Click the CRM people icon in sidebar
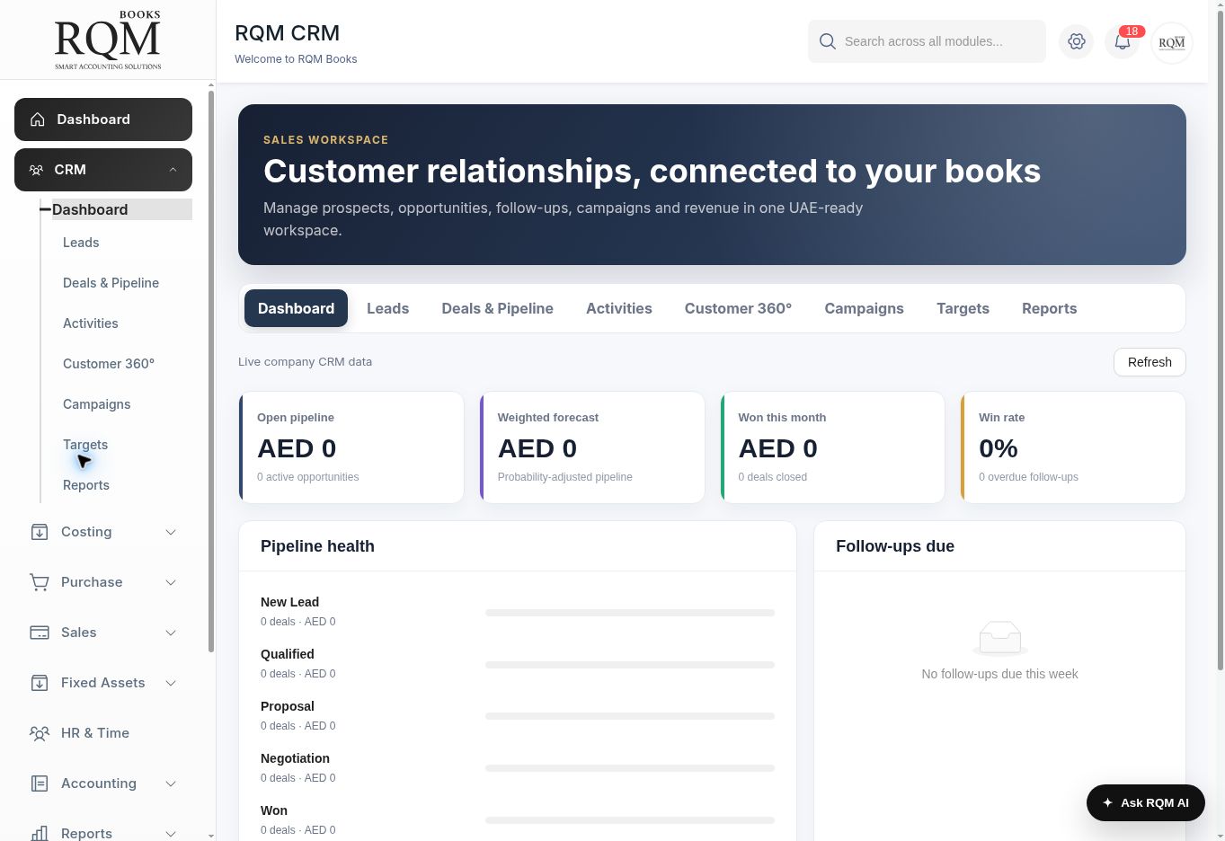This screenshot has width=1225, height=841. tap(36, 170)
